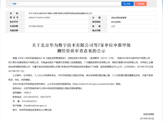Open the 标题 search-field dropdown

tap(15, 4)
